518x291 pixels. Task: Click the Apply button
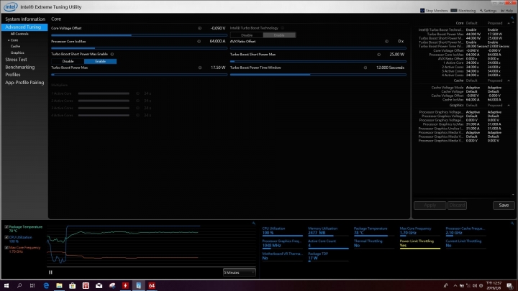[x=430, y=205]
